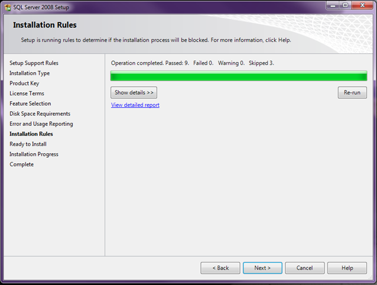Select Setup Support Rules step
This screenshot has height=285, width=377.
pyautogui.click(x=34, y=63)
